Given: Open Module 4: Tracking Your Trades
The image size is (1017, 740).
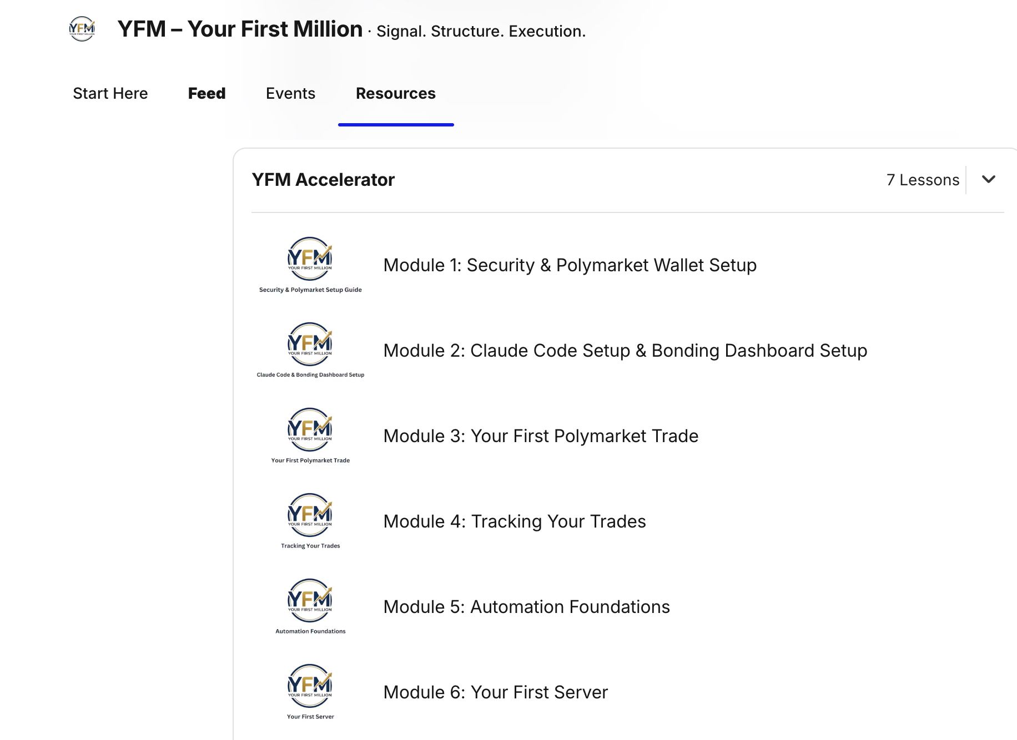Looking at the screenshot, I should (x=515, y=521).
